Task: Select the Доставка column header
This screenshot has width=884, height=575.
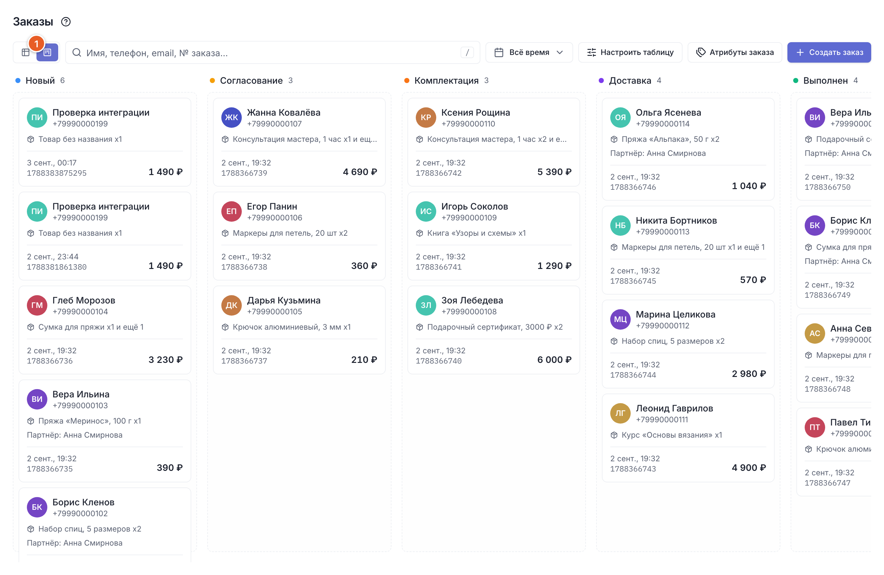Action: point(630,80)
